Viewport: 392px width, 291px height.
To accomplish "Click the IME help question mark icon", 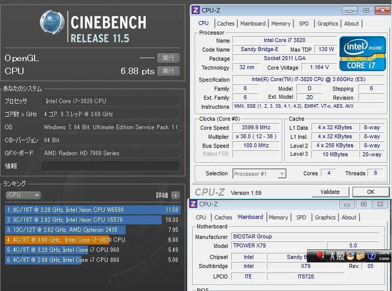I will click(371, 256).
